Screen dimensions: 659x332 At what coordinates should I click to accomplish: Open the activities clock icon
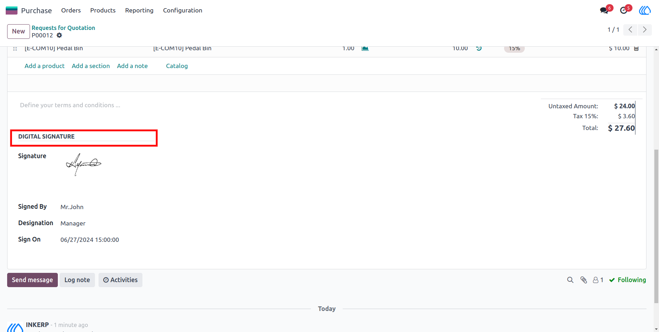(x=624, y=10)
